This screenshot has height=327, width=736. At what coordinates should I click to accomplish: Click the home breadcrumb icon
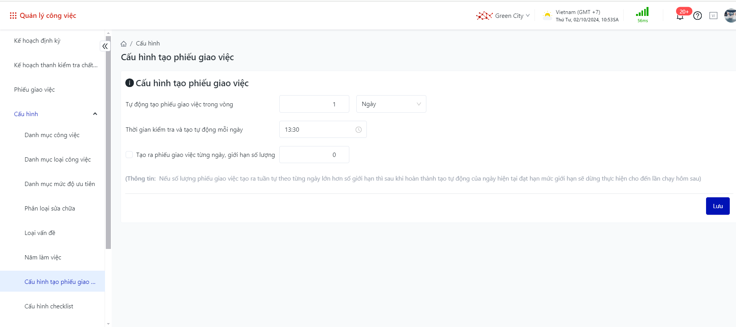coord(124,43)
